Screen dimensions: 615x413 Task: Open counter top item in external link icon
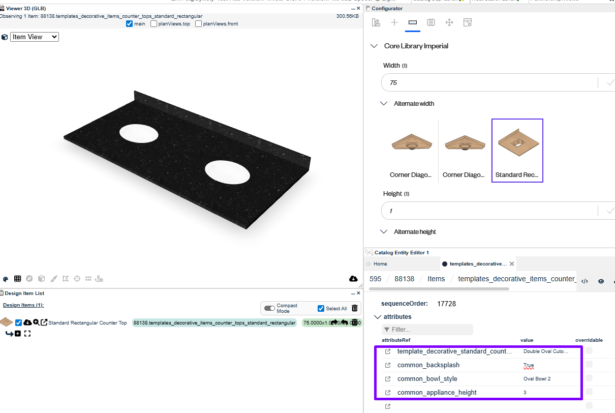click(44, 322)
